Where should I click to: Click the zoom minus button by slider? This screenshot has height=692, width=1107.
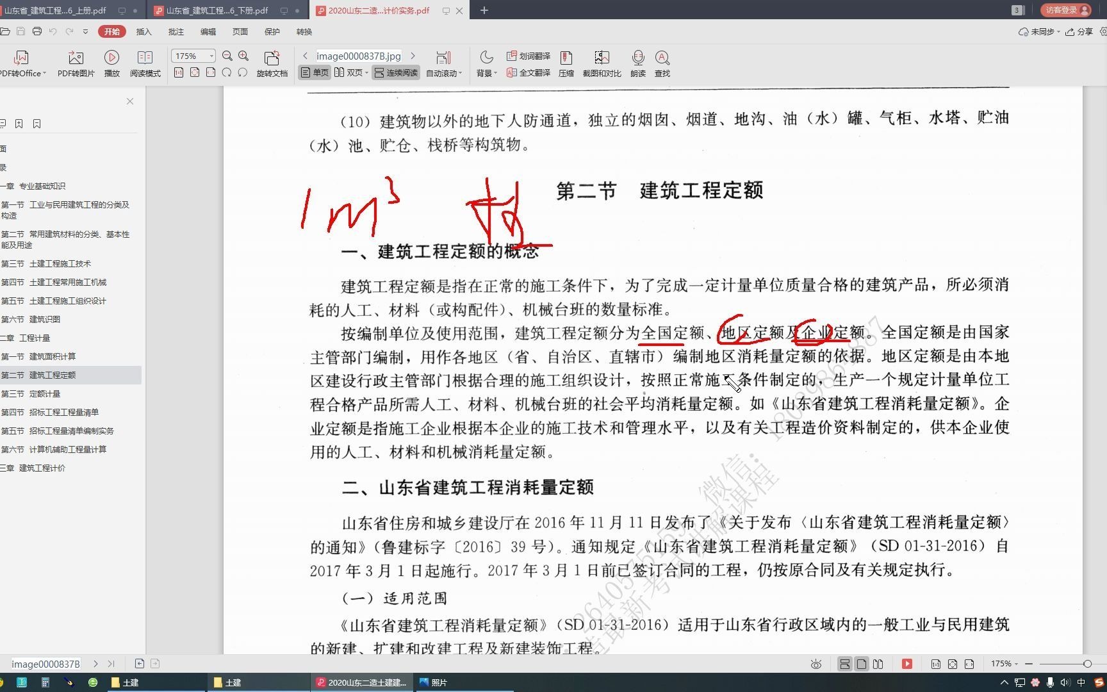click(x=1029, y=664)
